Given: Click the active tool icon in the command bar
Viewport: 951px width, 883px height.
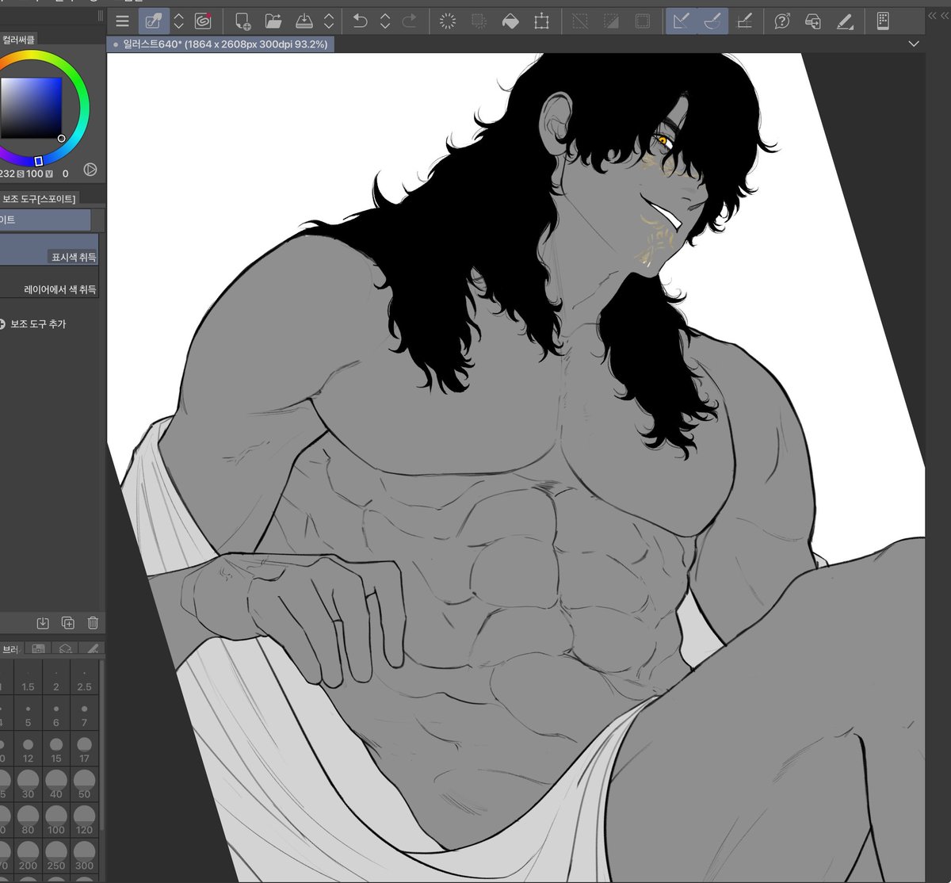Looking at the screenshot, I should 154,21.
